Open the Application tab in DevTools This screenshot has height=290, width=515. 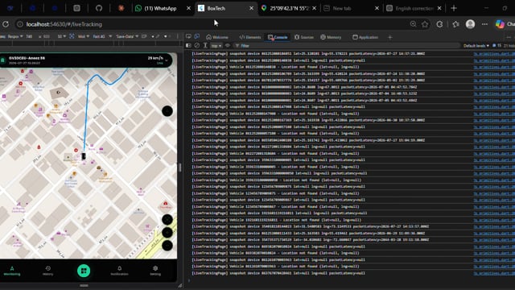tap(365, 37)
